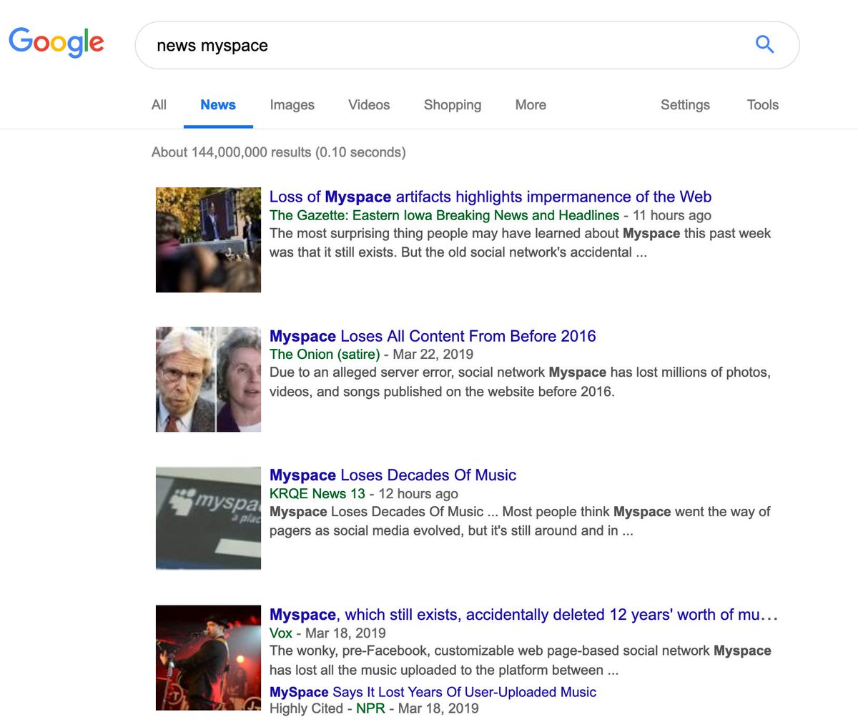
Task: Click the KRQE myspace logo thumbnail
Action: 208,518
